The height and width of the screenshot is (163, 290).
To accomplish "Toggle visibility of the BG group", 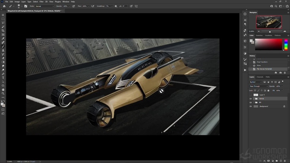I will click(x=250, y=102).
